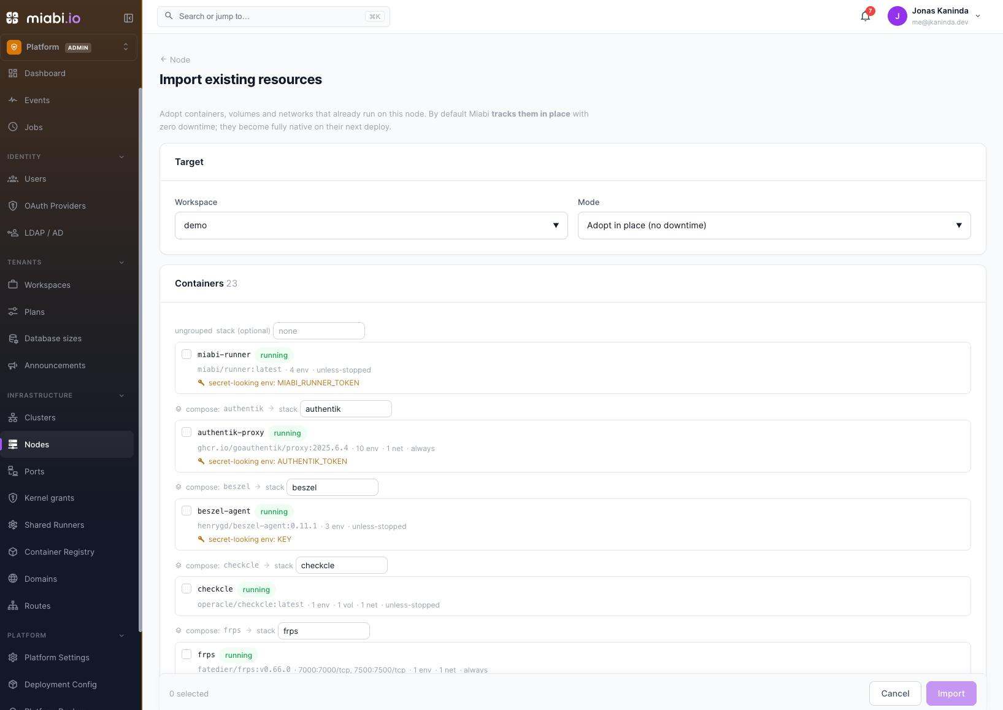The image size is (1003, 710).
Task: Click the Announcements megaphone icon
Action: point(13,365)
